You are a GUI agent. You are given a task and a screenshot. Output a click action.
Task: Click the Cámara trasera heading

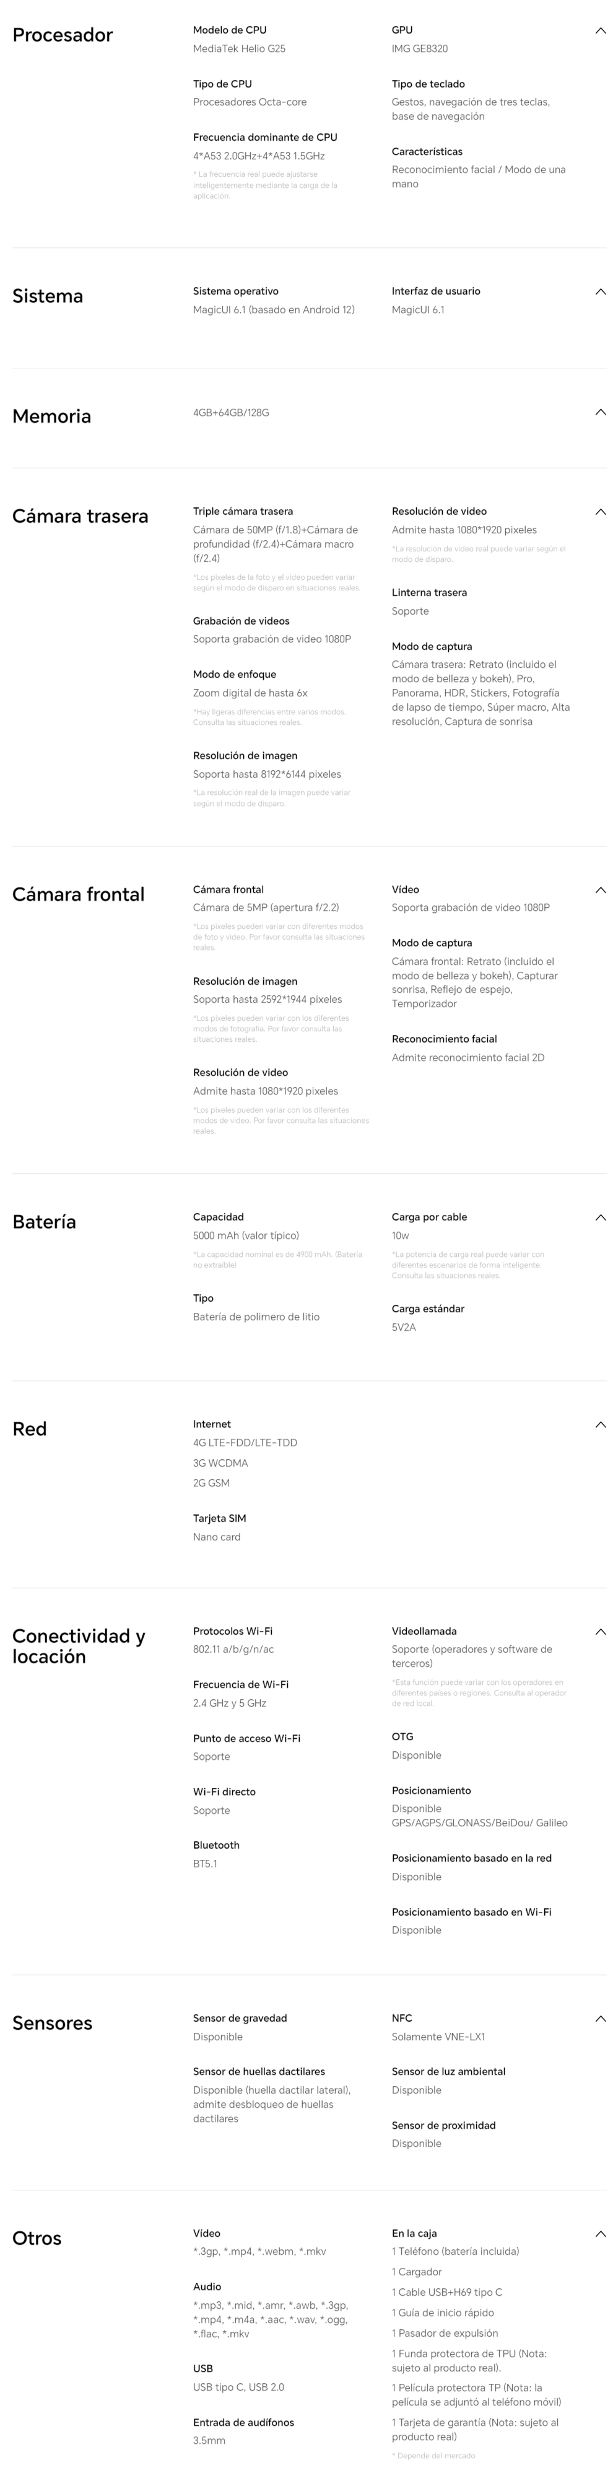(x=80, y=517)
